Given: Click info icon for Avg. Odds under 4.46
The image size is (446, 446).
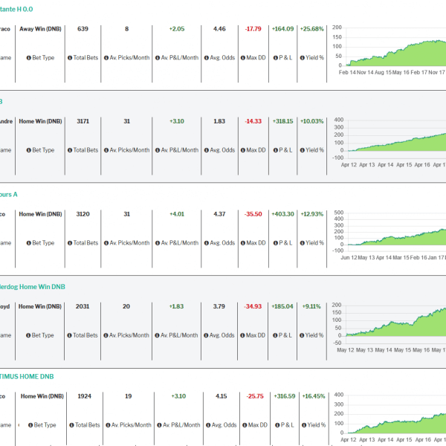Looking at the screenshot, I should click(x=206, y=58).
